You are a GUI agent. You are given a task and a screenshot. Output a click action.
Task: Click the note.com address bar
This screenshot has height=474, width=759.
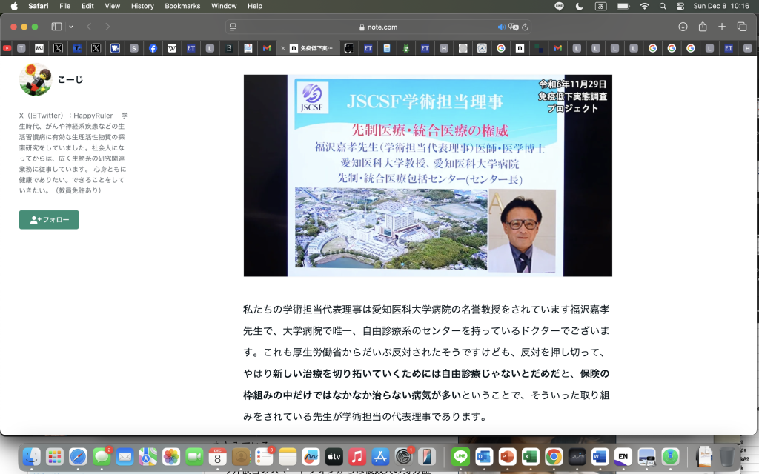click(378, 27)
